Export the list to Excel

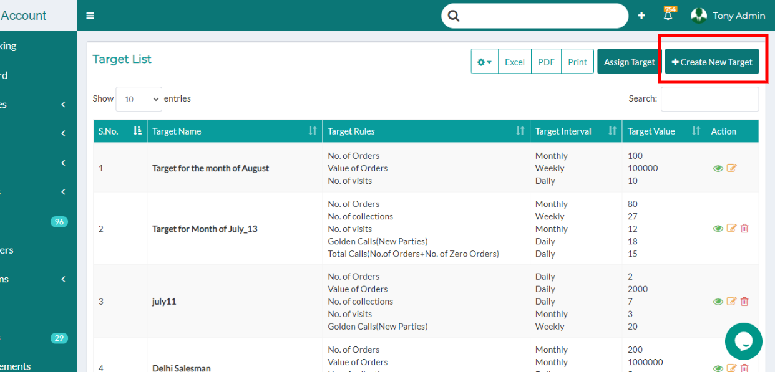coord(515,62)
